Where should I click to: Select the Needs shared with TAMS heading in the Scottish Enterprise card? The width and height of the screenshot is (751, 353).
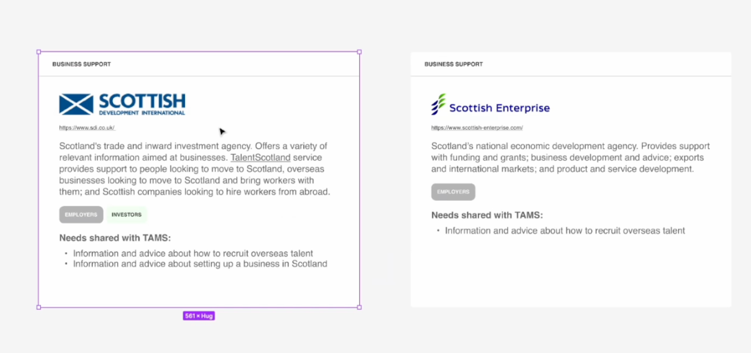pyautogui.click(x=487, y=215)
